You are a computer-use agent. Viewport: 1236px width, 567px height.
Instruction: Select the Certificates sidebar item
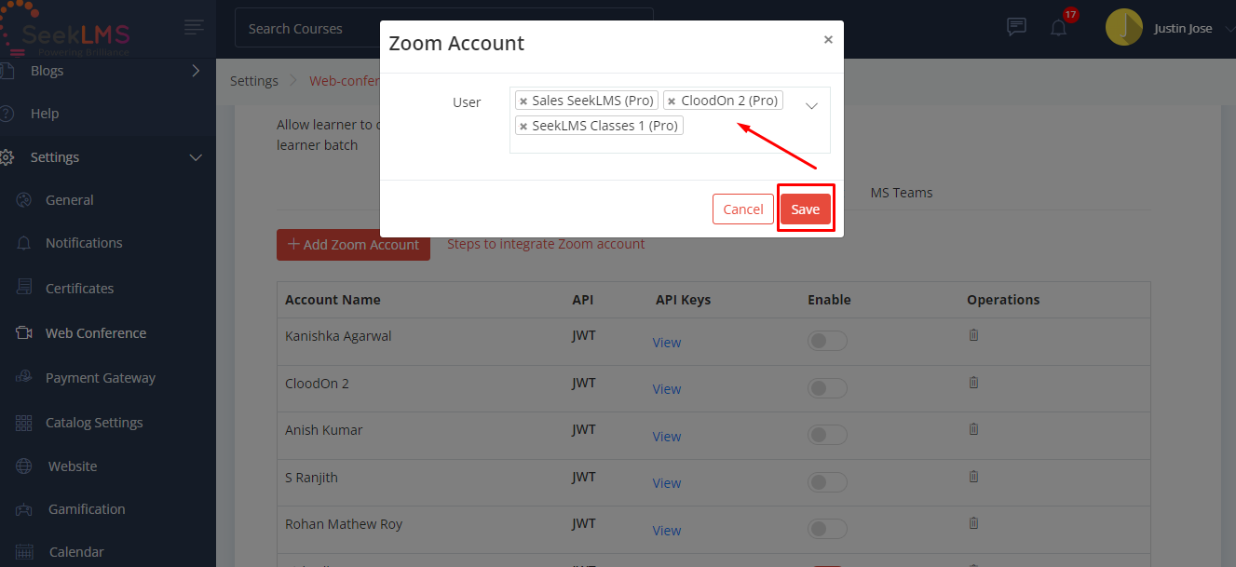[79, 288]
